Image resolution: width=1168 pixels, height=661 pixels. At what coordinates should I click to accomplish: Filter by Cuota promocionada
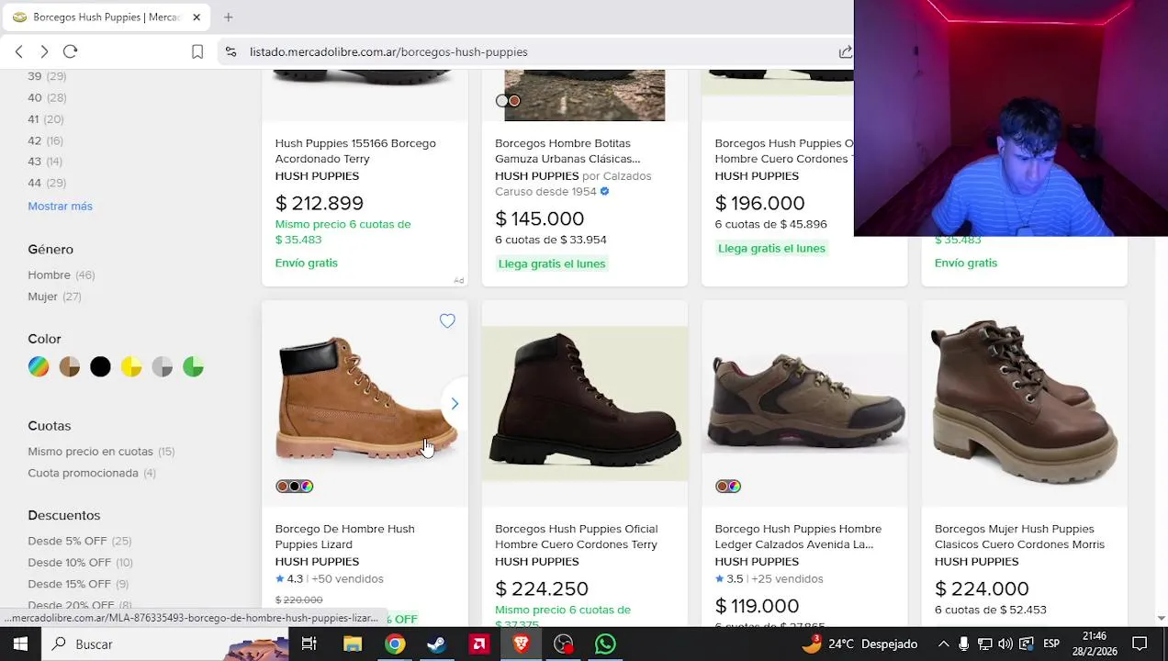coord(92,473)
